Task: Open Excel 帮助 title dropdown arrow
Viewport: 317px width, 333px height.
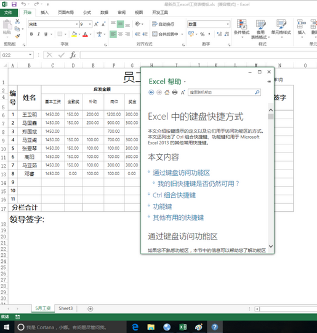Action: click(185, 82)
